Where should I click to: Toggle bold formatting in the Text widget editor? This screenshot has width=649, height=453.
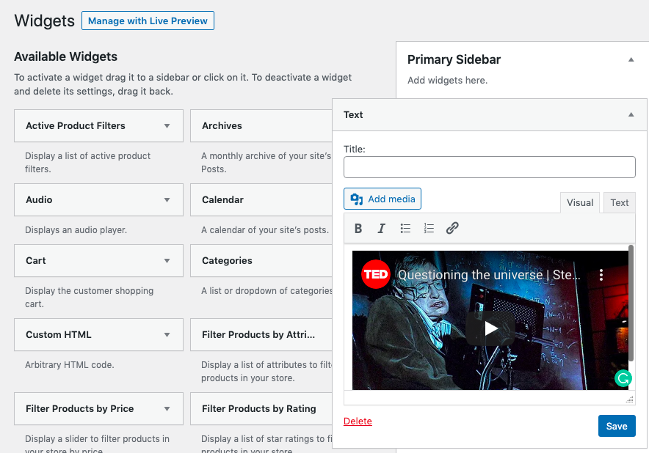coord(358,228)
